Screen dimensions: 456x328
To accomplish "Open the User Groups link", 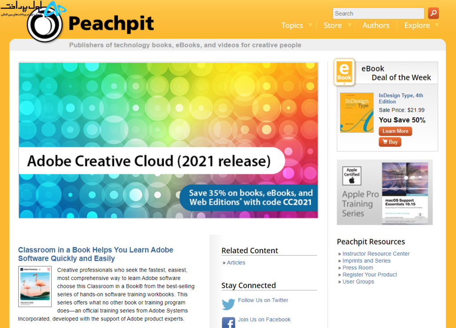I will click(x=358, y=282).
